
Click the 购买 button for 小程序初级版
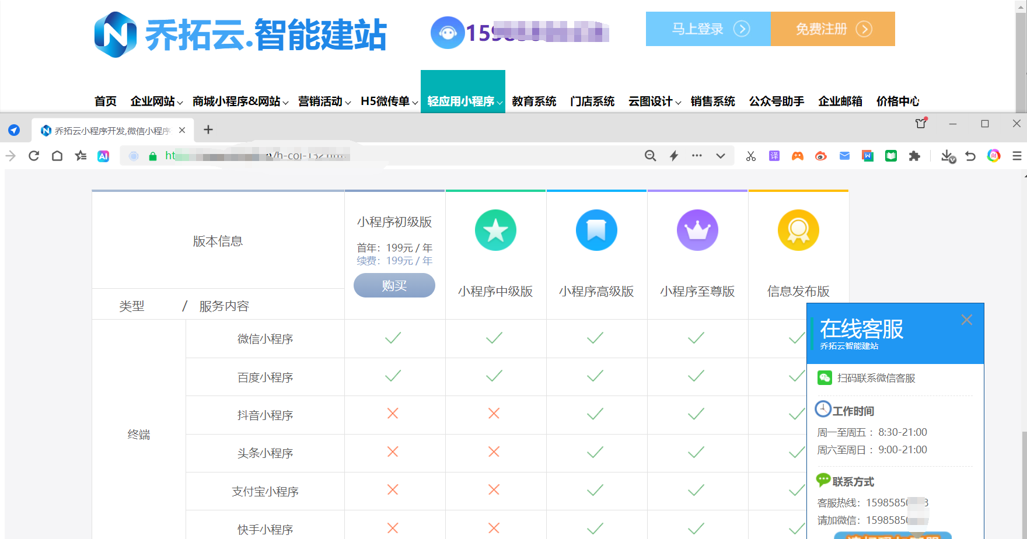[394, 285]
